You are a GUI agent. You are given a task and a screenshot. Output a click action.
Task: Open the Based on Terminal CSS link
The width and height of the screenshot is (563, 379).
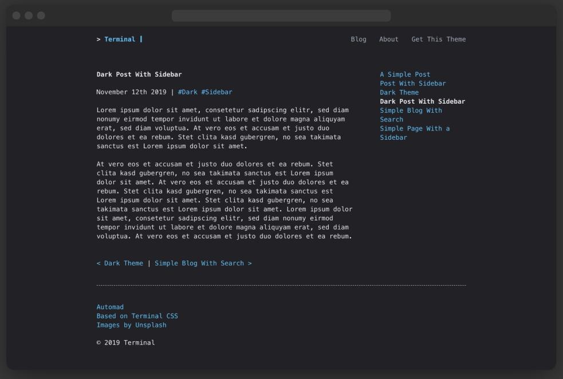137,315
